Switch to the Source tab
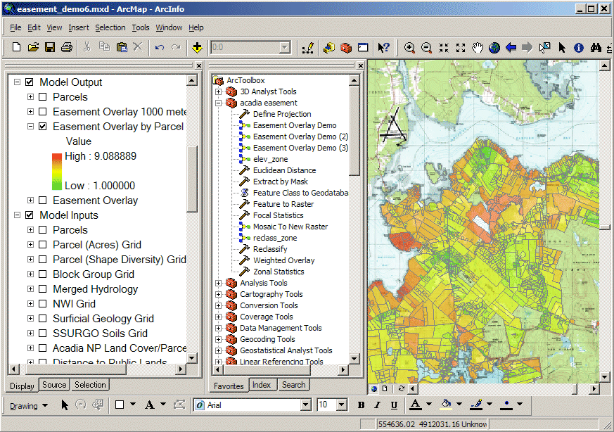Viewport: 614px width, 432px height. coord(54,385)
